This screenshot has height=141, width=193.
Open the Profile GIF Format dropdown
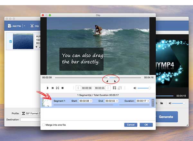click(x=31, y=113)
